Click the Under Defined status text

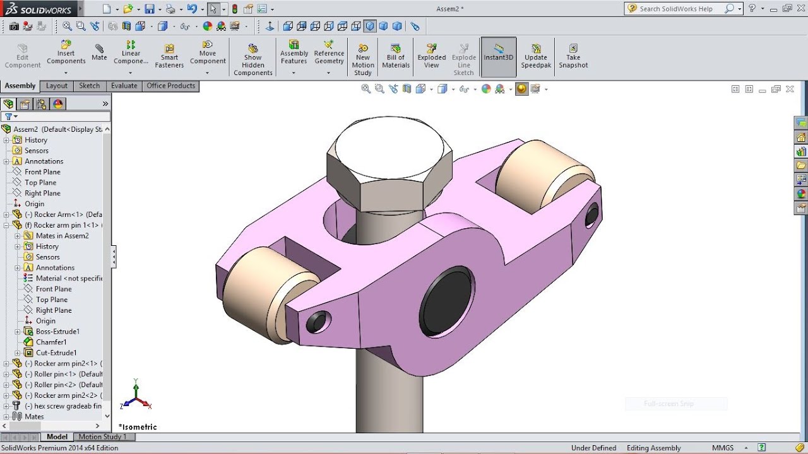(x=593, y=448)
